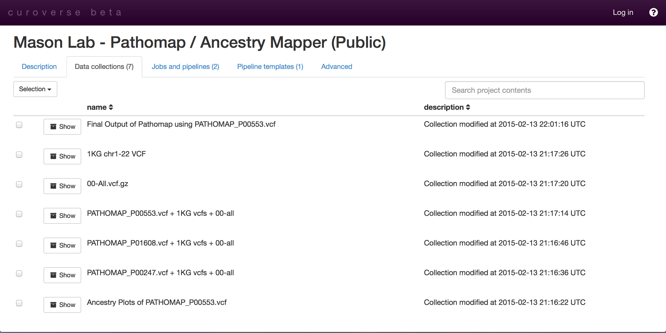Show the PATHOMAP_P00247.vcf + 1KG vcfs collection
The width and height of the screenshot is (666, 333).
point(62,275)
